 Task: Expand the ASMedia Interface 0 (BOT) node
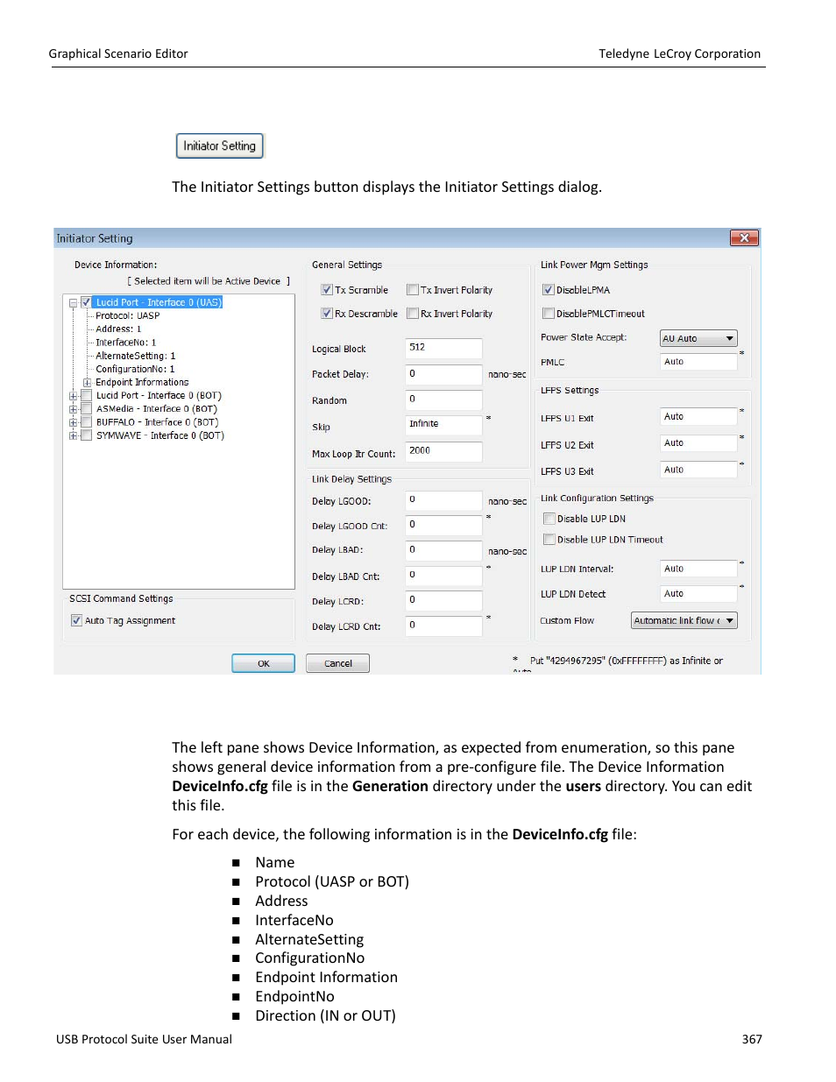[x=74, y=409]
